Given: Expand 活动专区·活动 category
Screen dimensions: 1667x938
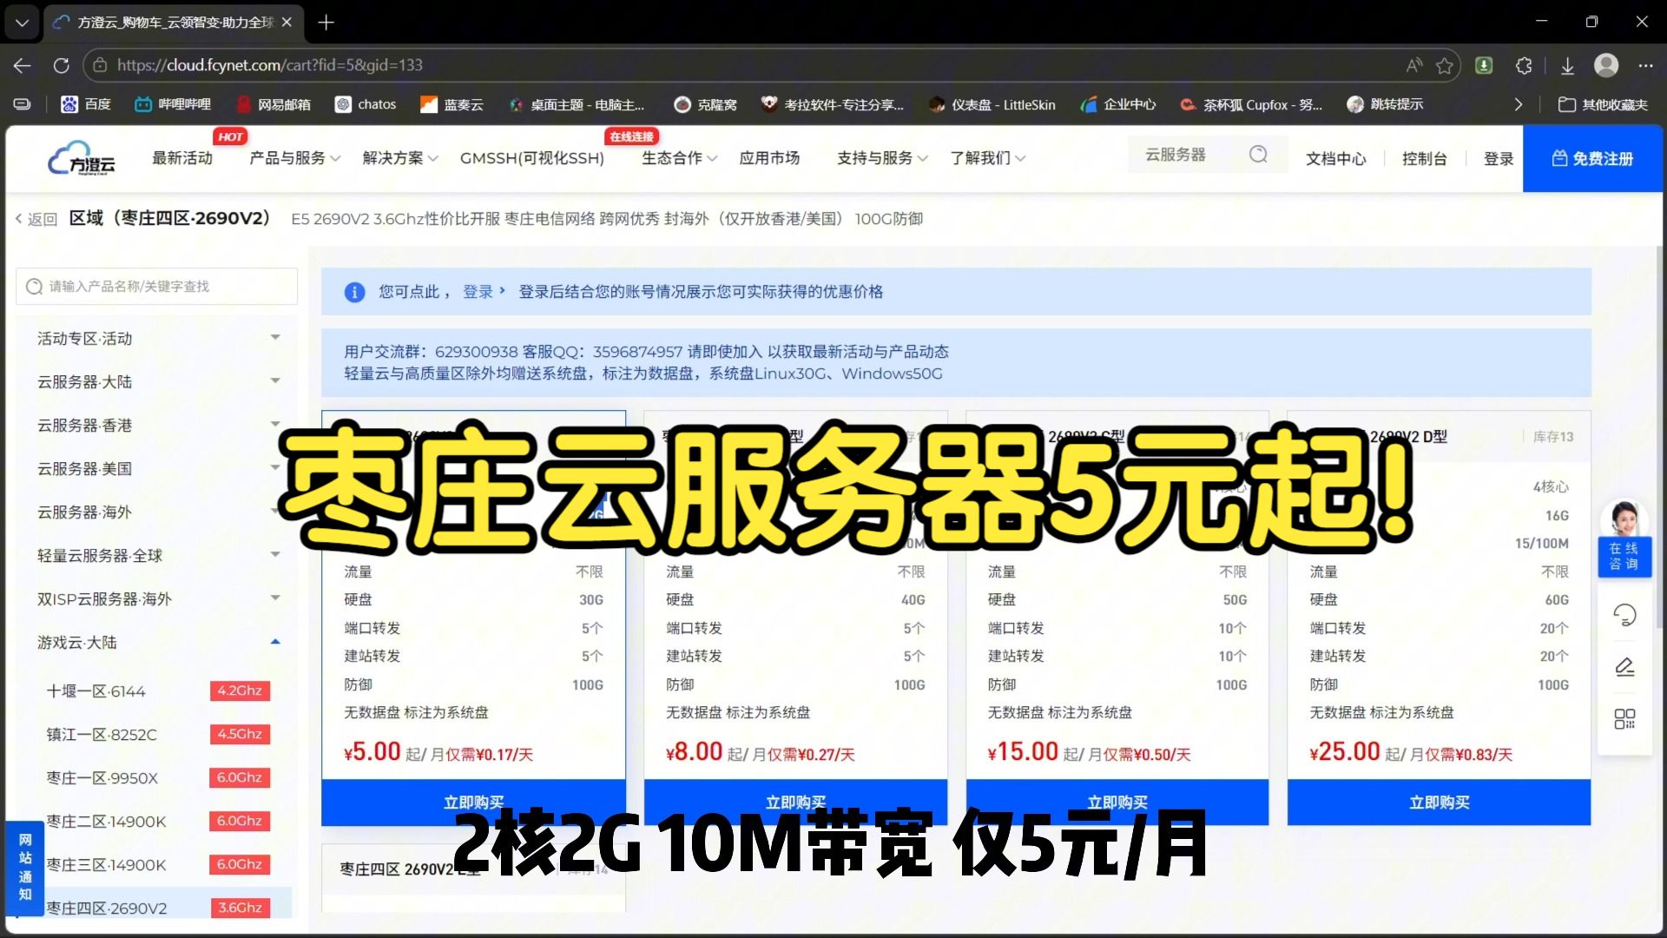Looking at the screenshot, I should 156,339.
